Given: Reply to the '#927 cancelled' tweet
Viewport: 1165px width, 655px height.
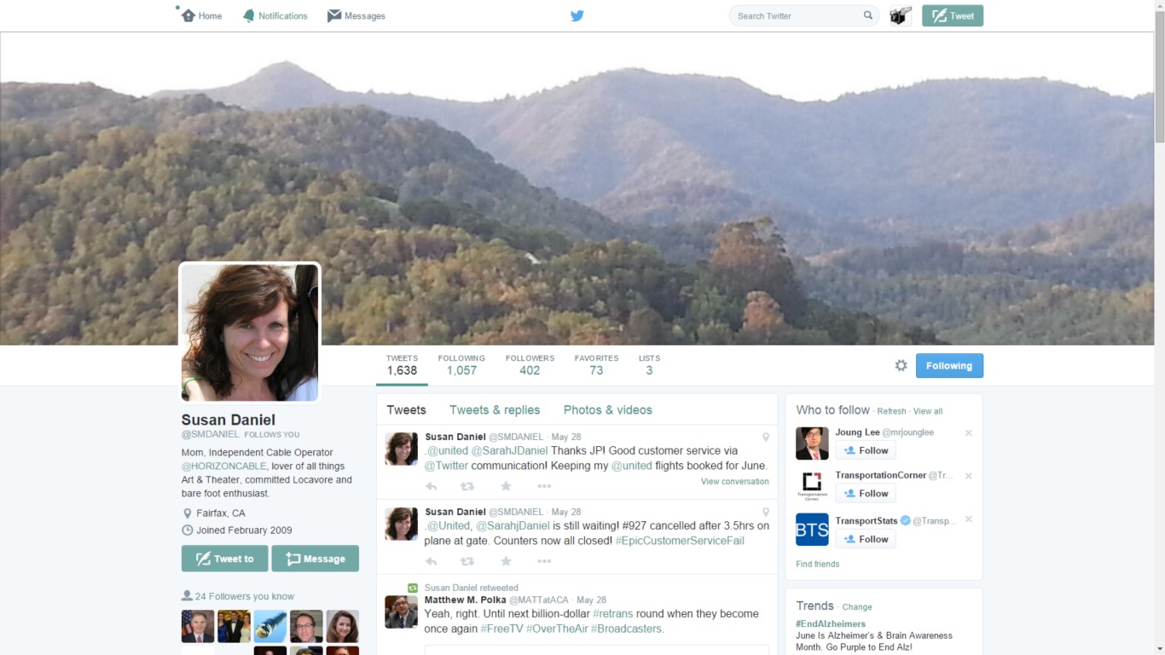Looking at the screenshot, I should click(x=432, y=561).
